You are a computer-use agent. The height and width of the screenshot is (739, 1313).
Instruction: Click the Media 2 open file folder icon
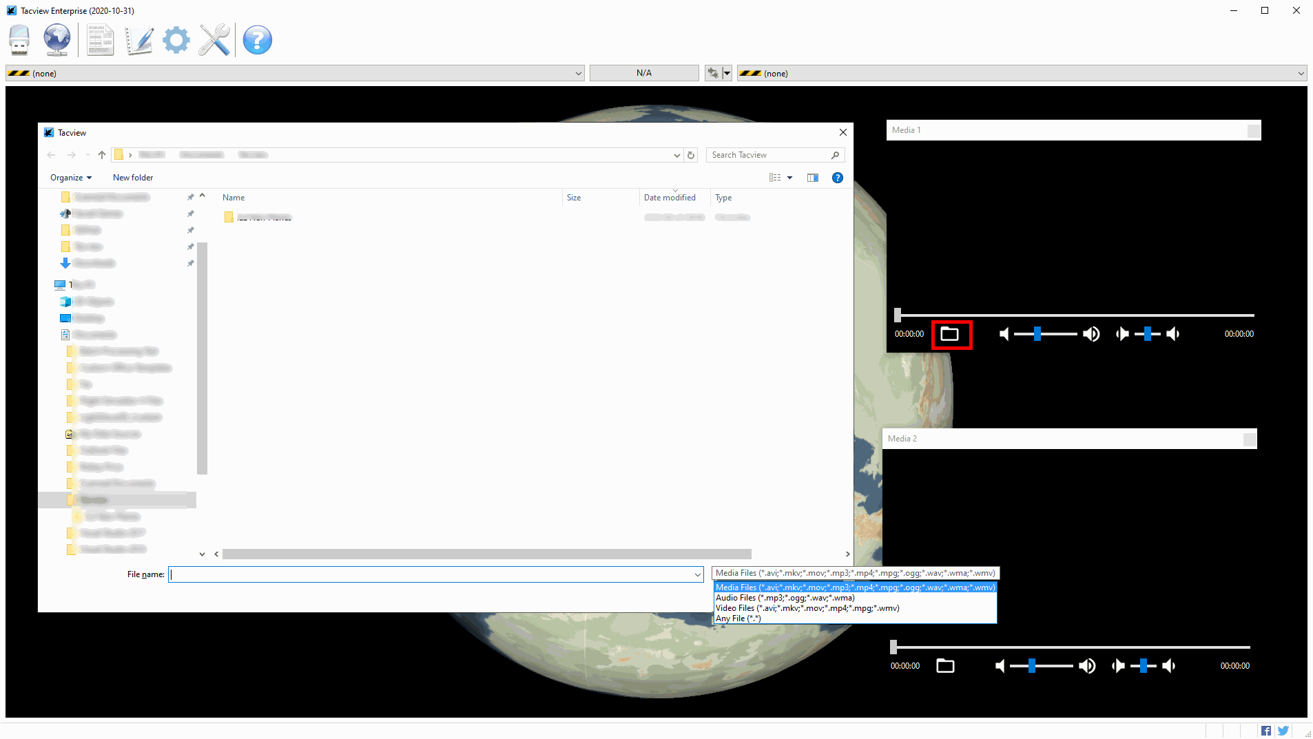click(946, 666)
